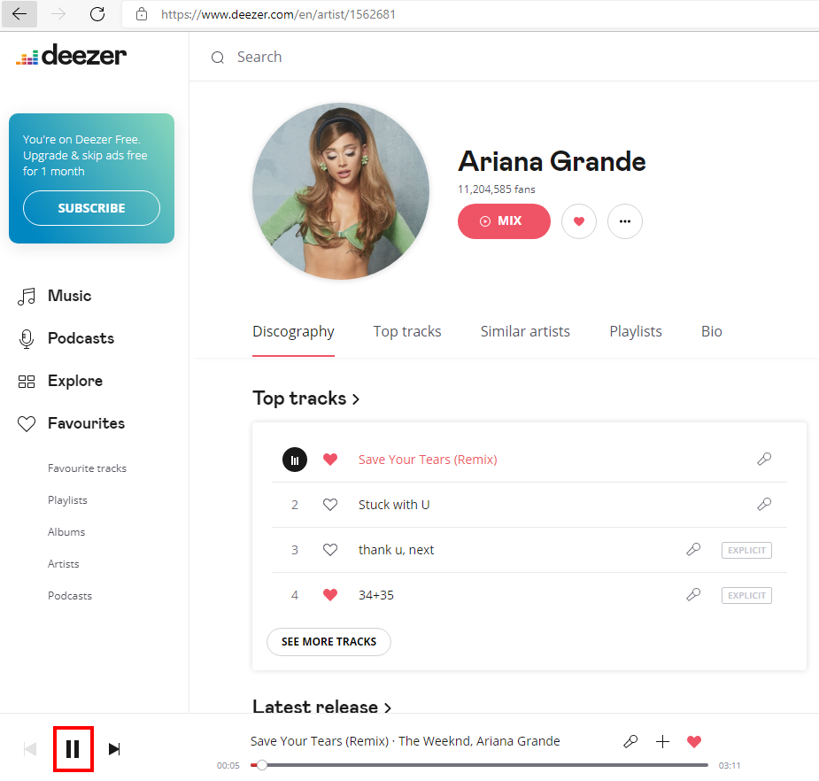Screen dimensions: 819x781
Task: Toggle artist favourite heart next to MIX
Action: click(579, 221)
